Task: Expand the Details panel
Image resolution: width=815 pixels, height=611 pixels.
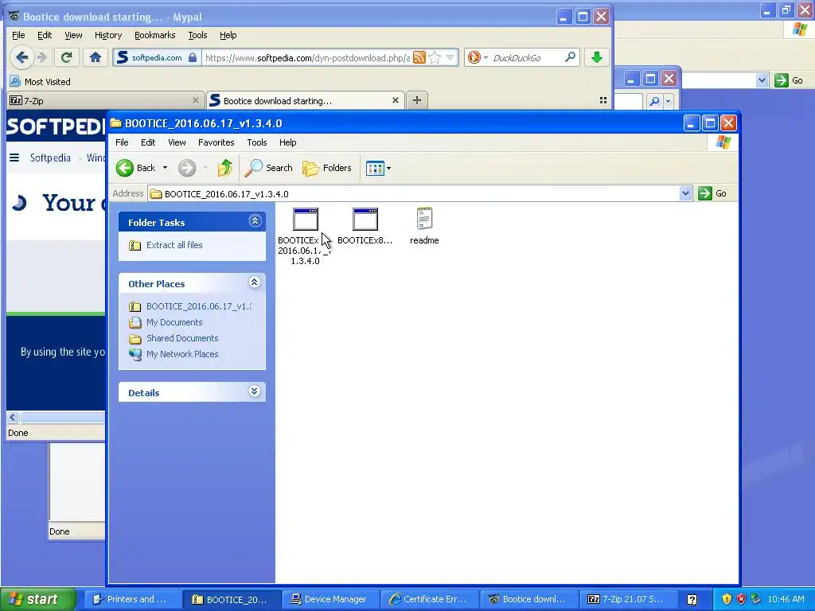Action: point(254,391)
